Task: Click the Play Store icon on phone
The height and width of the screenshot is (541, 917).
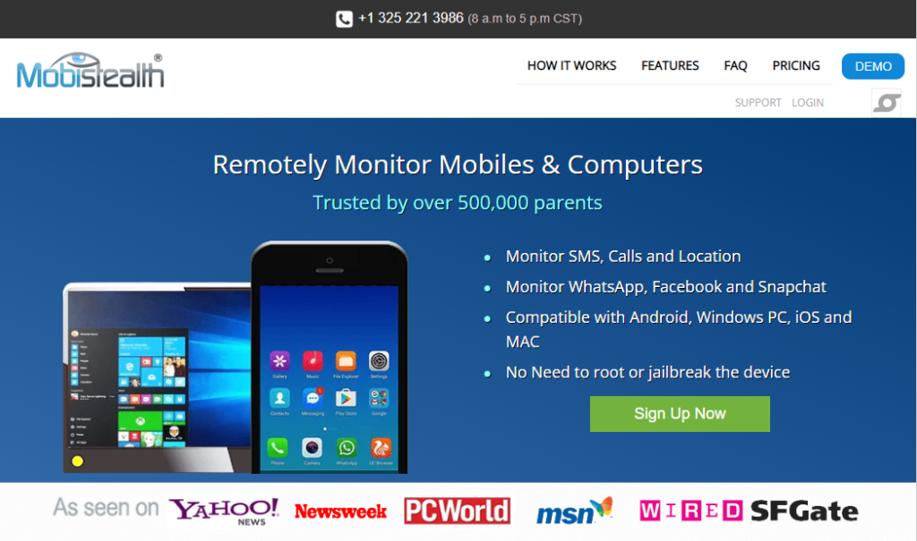Action: (346, 399)
